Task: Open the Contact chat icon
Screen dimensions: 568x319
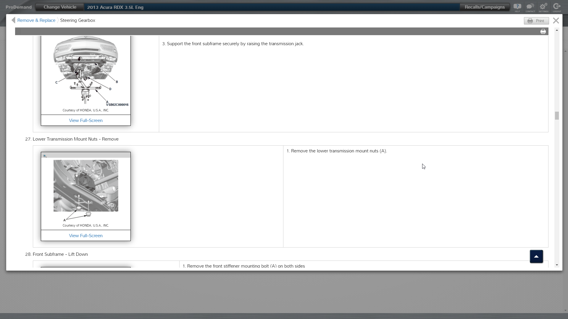Action: [x=530, y=7]
